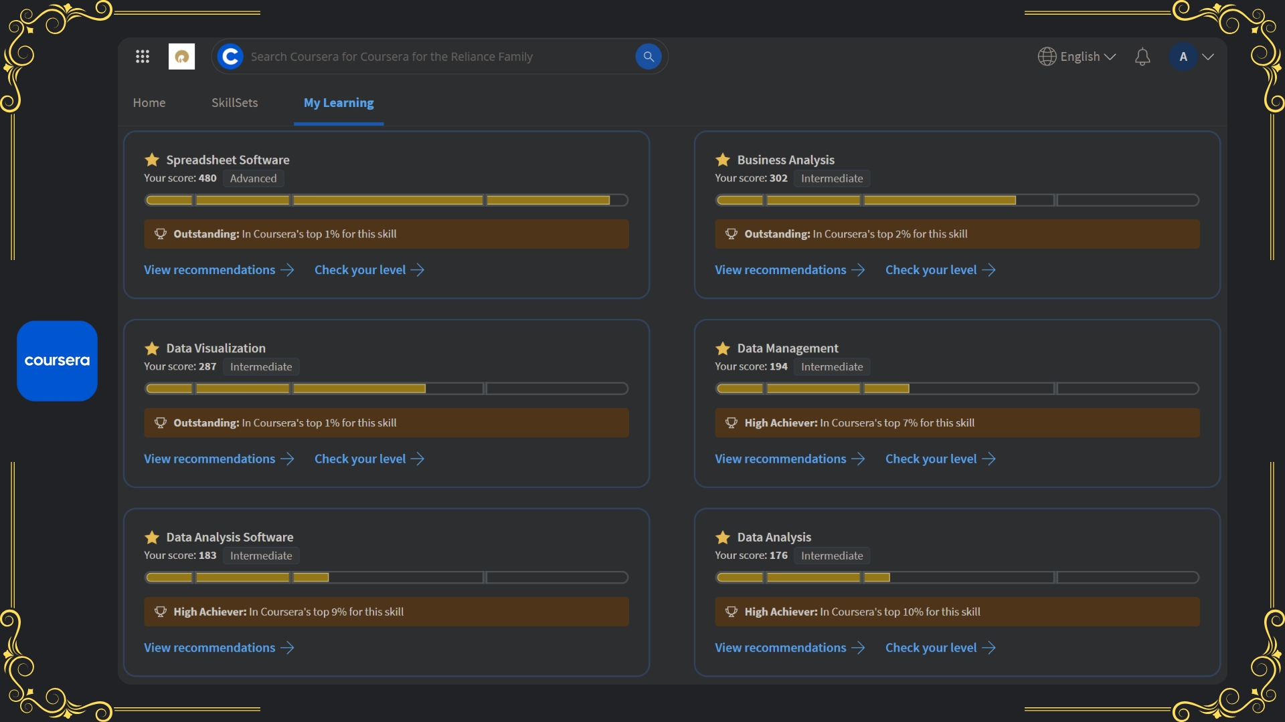
Task: Click Intermediate badge under Data Visualization
Action: 261,367
